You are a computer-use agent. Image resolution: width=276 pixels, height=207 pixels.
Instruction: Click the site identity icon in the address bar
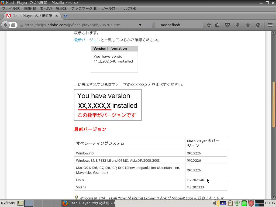pos(13,25)
